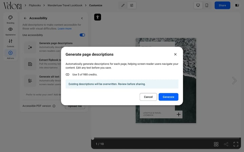Open the Controls tab
Image resolution: width=244 pixels, height=152 pixels.
pos(11,43)
